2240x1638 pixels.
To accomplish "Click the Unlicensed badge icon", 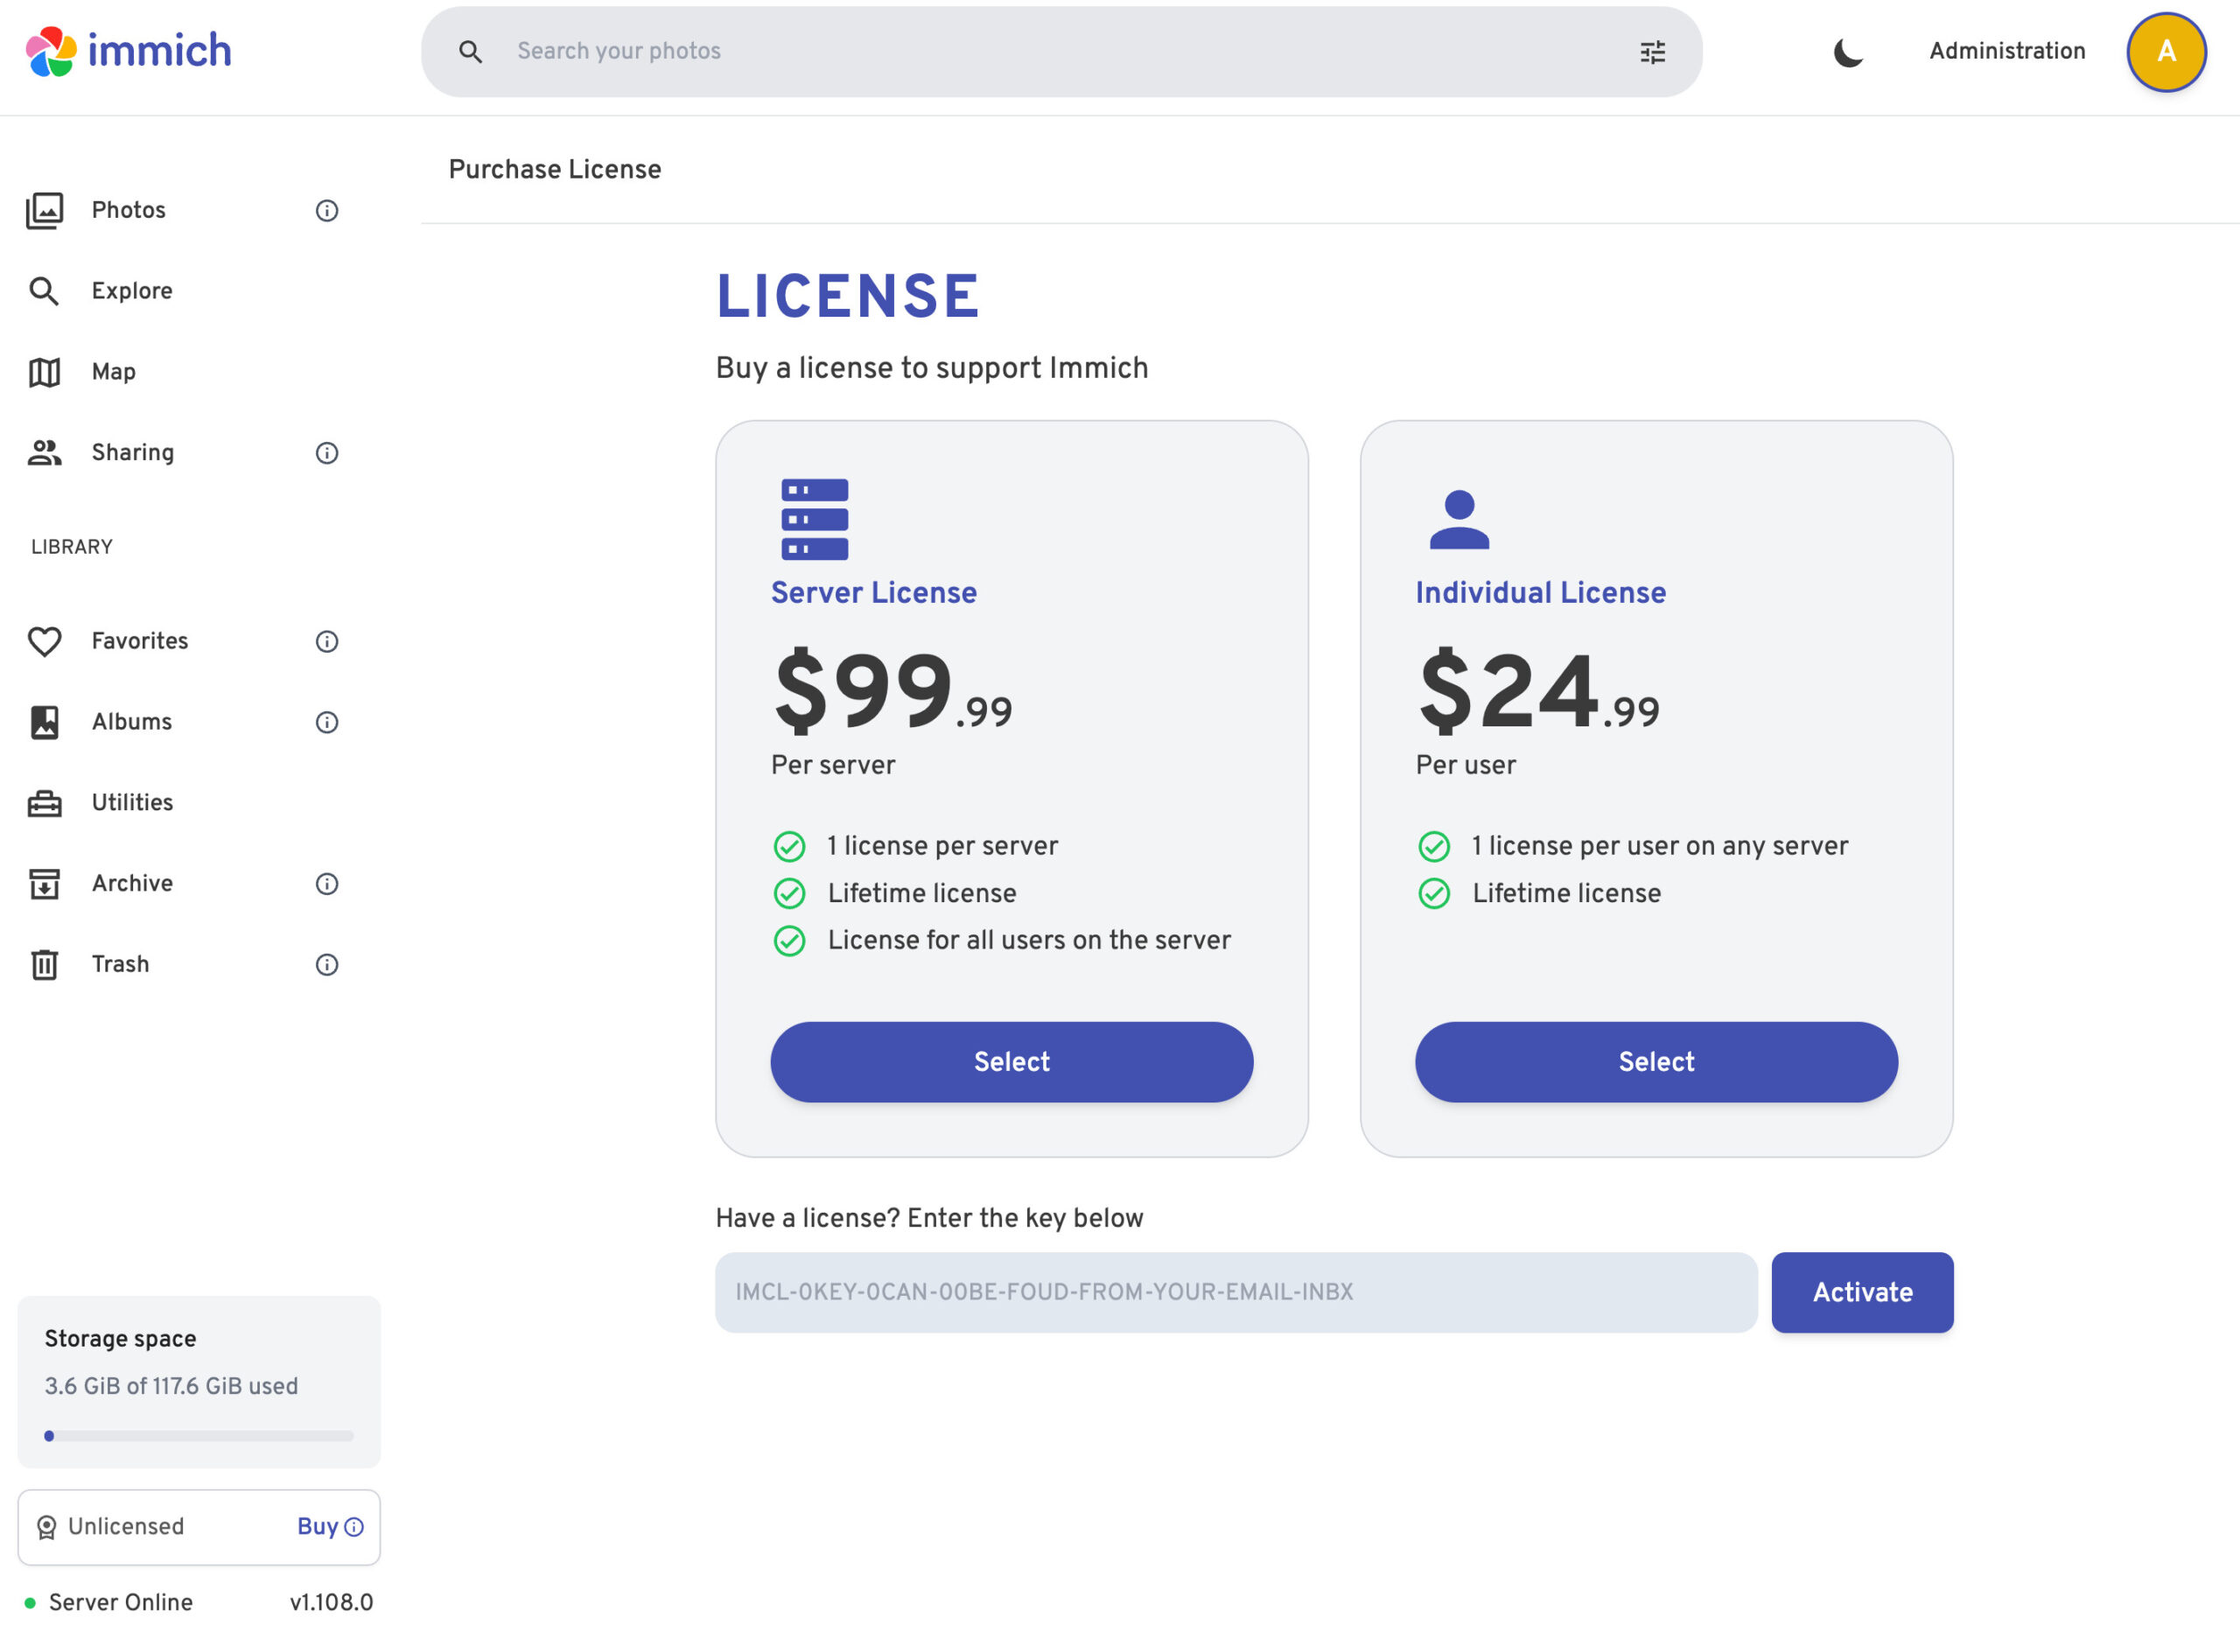I will (x=46, y=1527).
